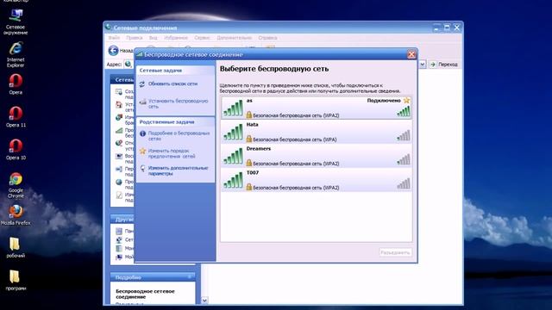Open the Сервис menu

(x=202, y=38)
